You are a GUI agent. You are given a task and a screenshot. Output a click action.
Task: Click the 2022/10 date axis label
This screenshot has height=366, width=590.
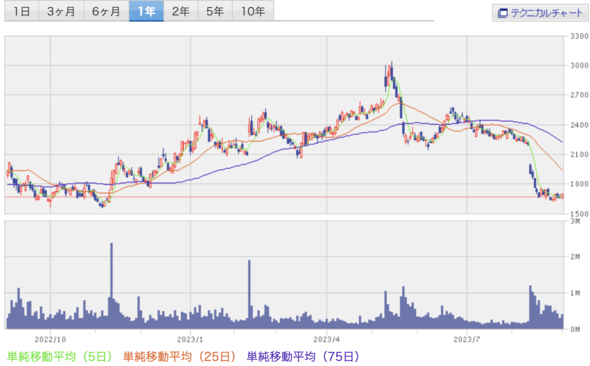pos(51,338)
